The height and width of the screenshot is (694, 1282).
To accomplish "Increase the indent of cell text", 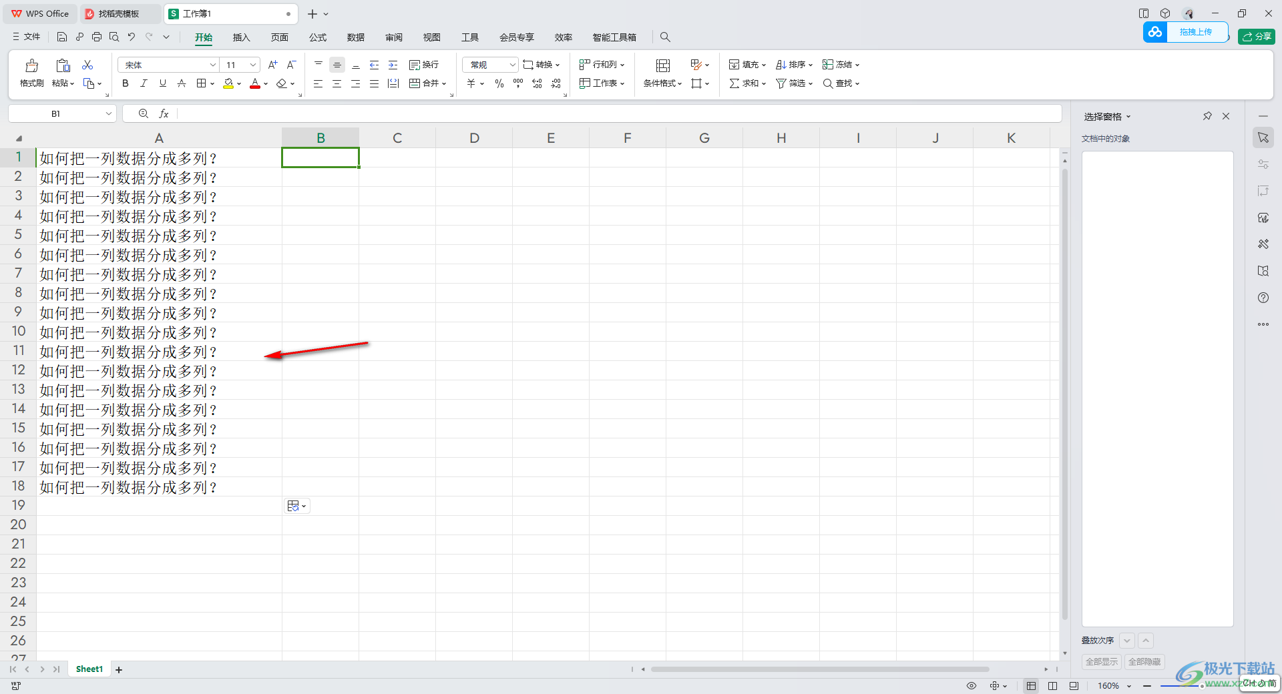I will 393,65.
